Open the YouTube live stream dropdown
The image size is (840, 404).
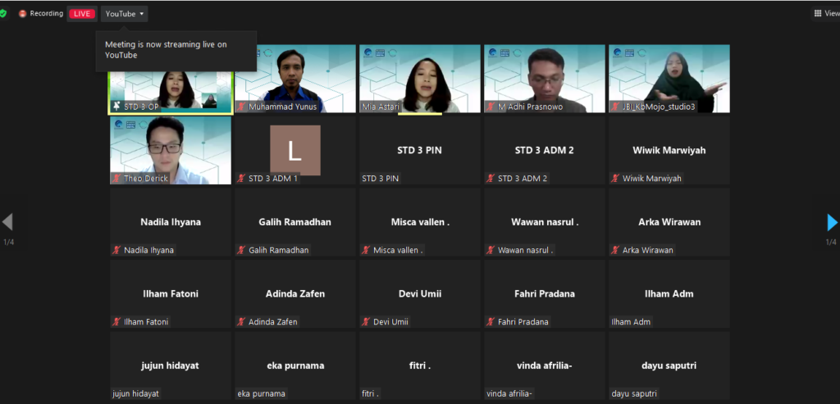pos(125,14)
